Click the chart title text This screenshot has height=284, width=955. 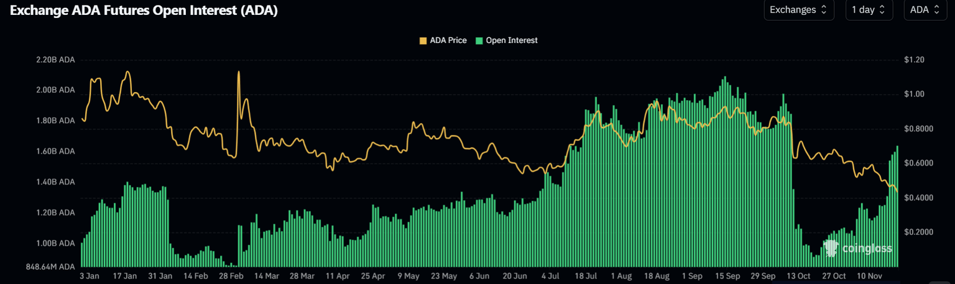pyautogui.click(x=144, y=11)
